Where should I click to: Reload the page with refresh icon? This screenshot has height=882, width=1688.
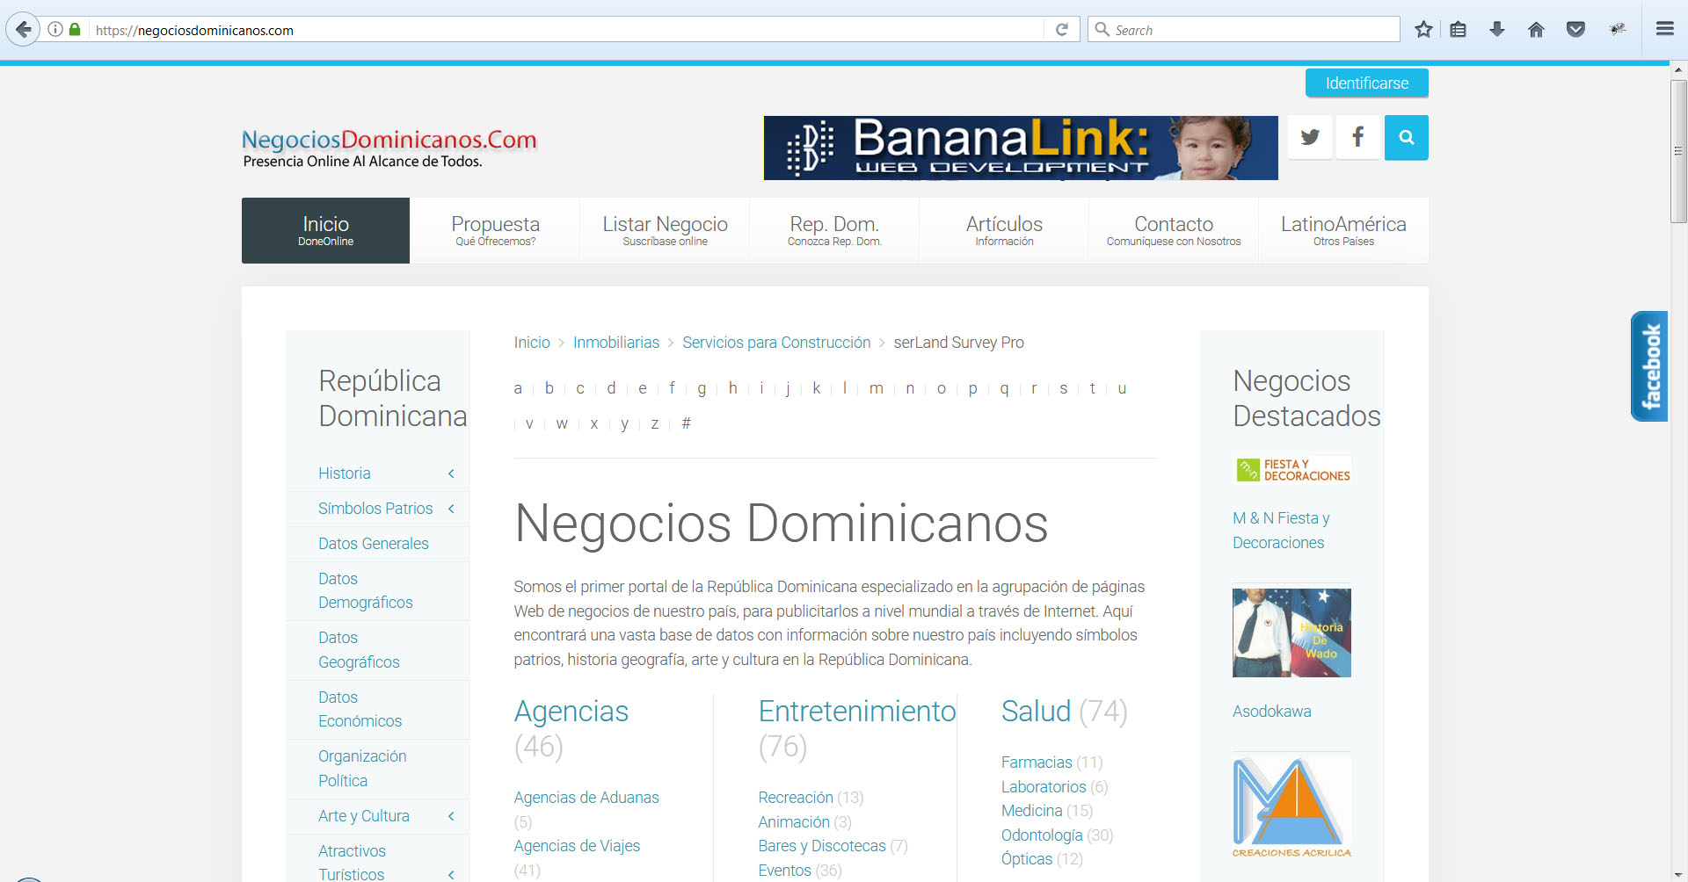[1062, 29]
